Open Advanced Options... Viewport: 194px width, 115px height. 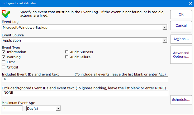click(181, 55)
